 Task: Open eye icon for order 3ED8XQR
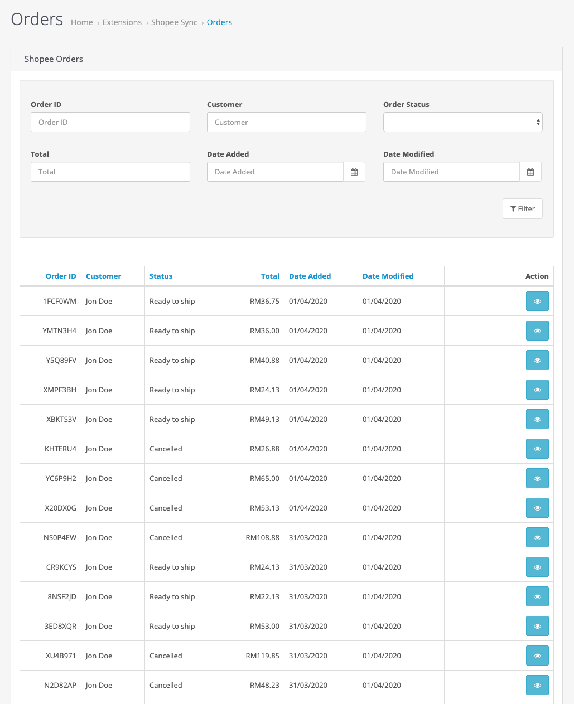(537, 626)
